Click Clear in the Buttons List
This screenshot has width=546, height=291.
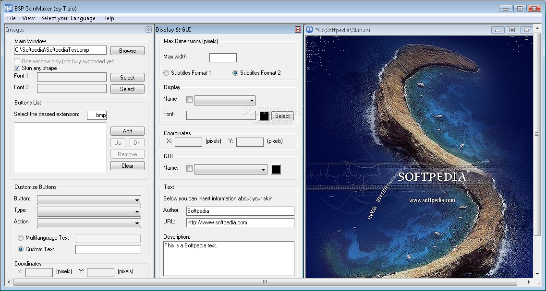tap(127, 166)
